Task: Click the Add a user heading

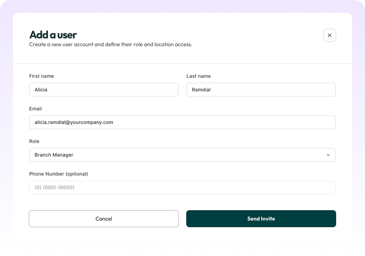Action: click(x=53, y=35)
